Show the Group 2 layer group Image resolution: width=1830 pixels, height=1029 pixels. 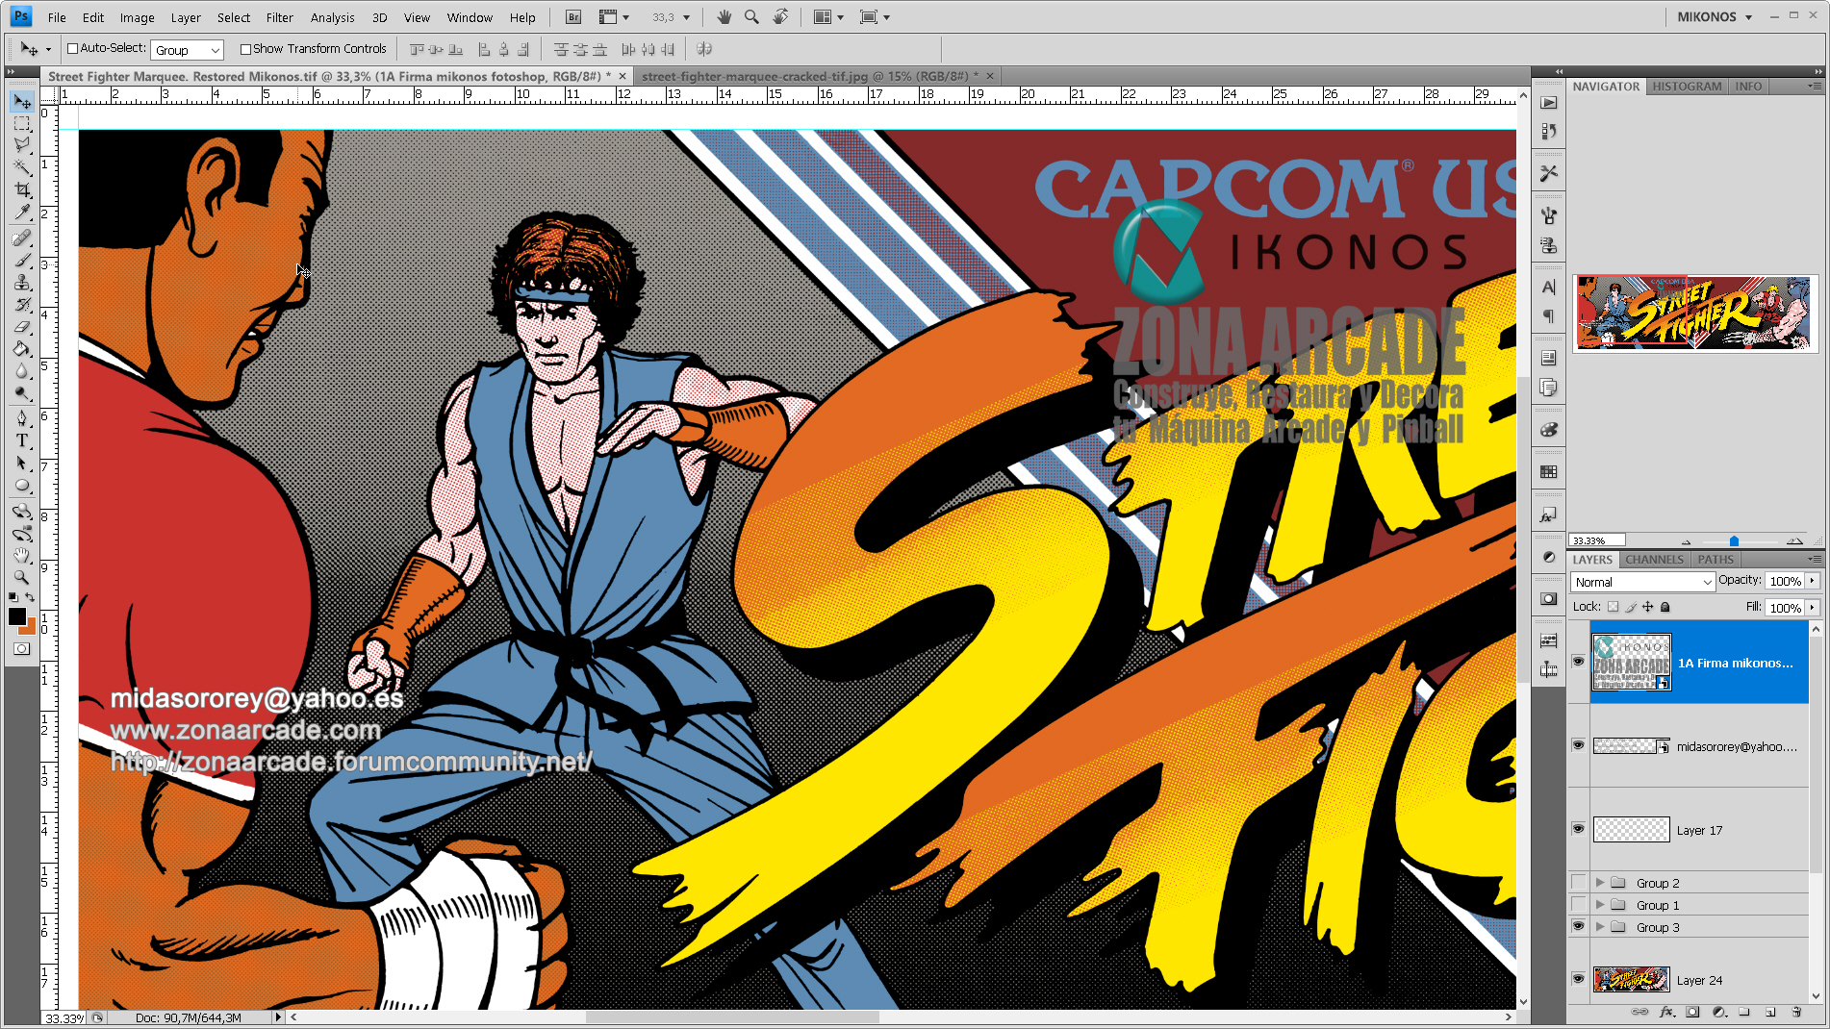(1578, 883)
